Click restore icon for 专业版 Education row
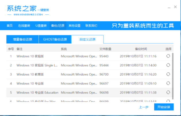The width and height of the screenshot is (181, 116). (x=168, y=92)
